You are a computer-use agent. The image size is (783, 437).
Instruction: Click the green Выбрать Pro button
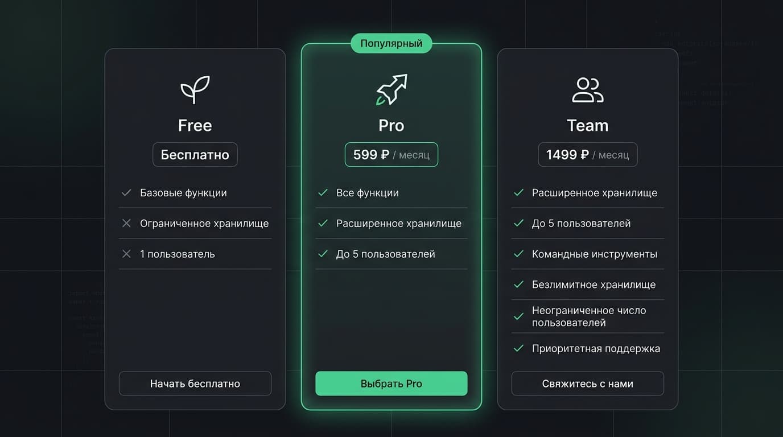(x=391, y=384)
